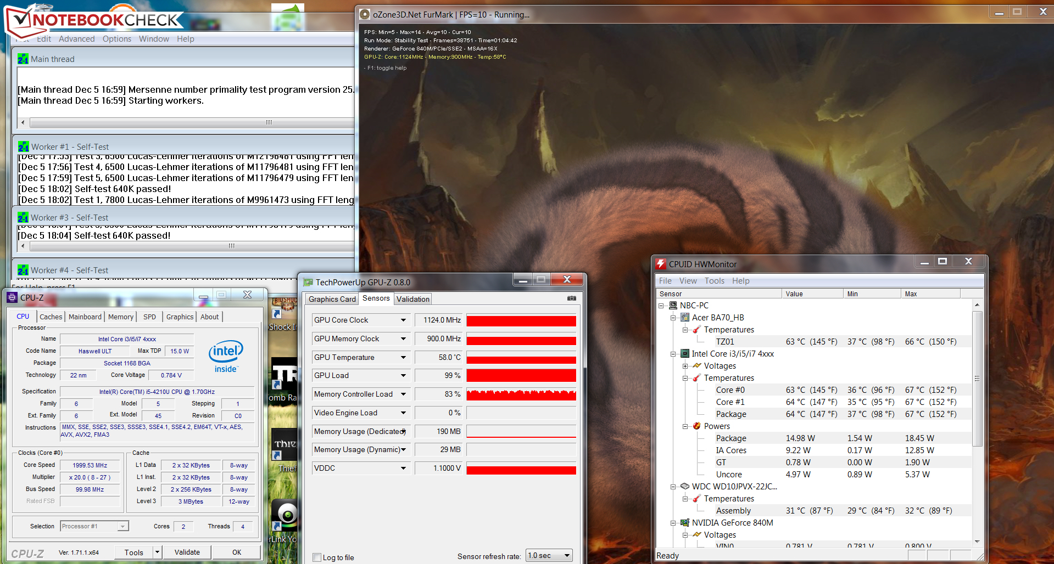Switch to the SPD tab in CPU-Z
1054x564 pixels.
pyautogui.click(x=149, y=317)
